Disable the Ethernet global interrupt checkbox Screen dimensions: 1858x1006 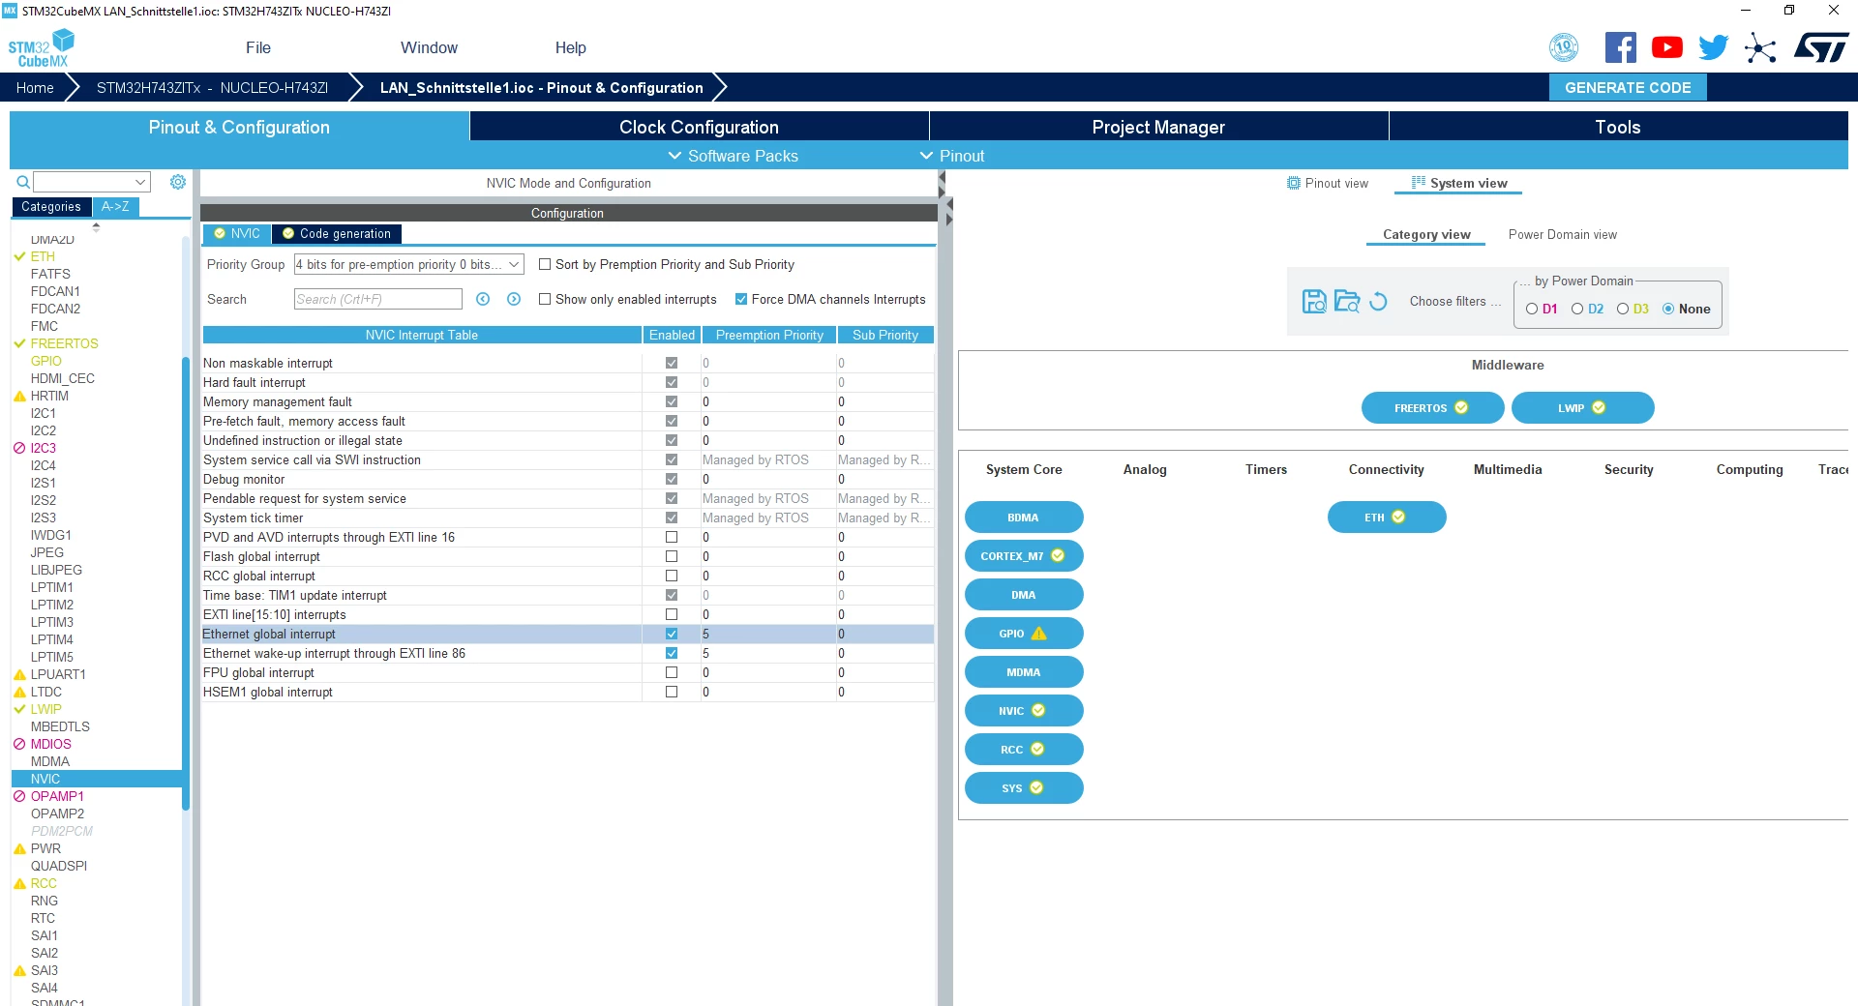click(672, 634)
